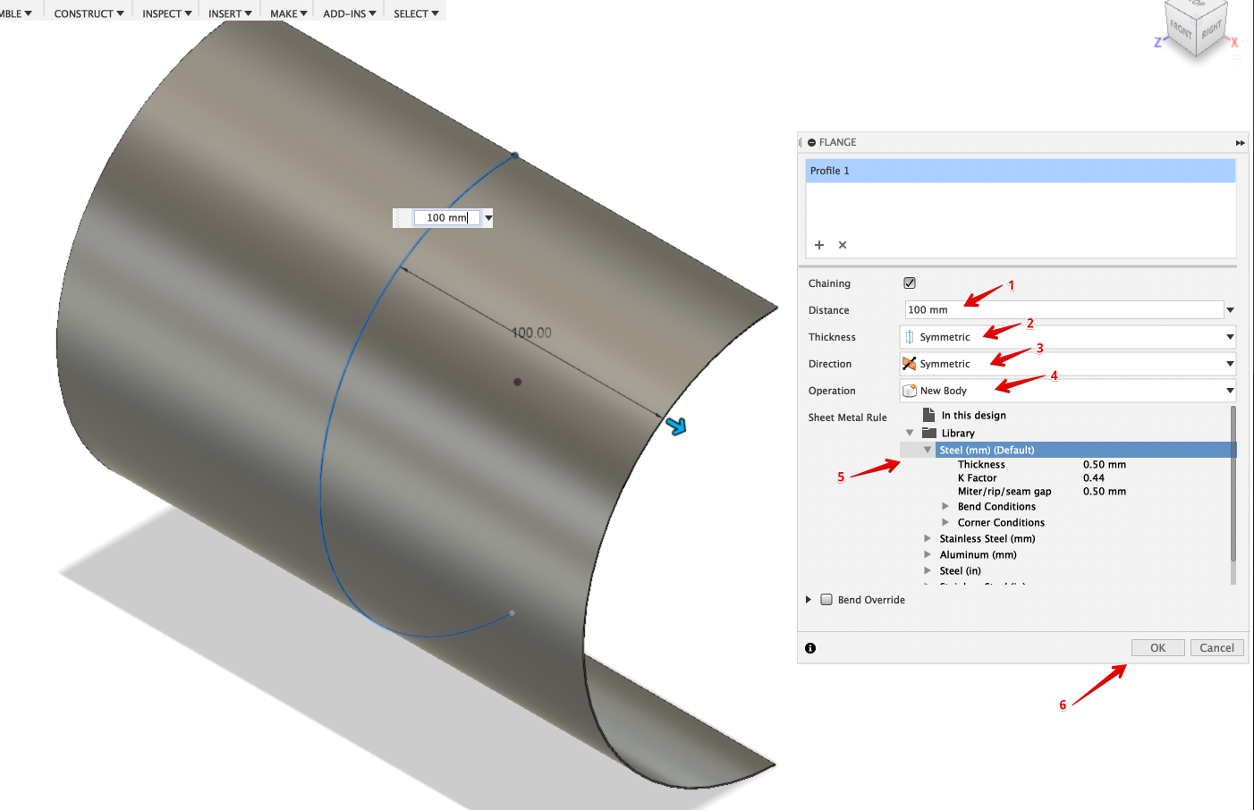Open the INSPECT menu
This screenshot has width=1254, height=810.
(167, 13)
